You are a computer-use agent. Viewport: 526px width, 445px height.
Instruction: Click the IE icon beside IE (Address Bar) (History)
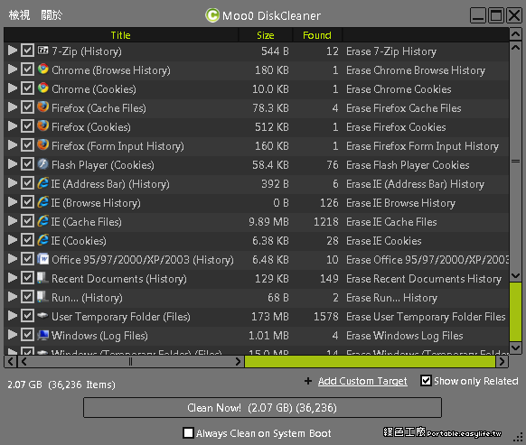point(42,183)
